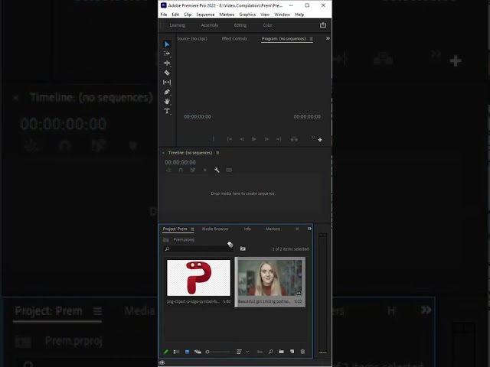
Task: Switch Project panel to List View
Action: tap(176, 352)
